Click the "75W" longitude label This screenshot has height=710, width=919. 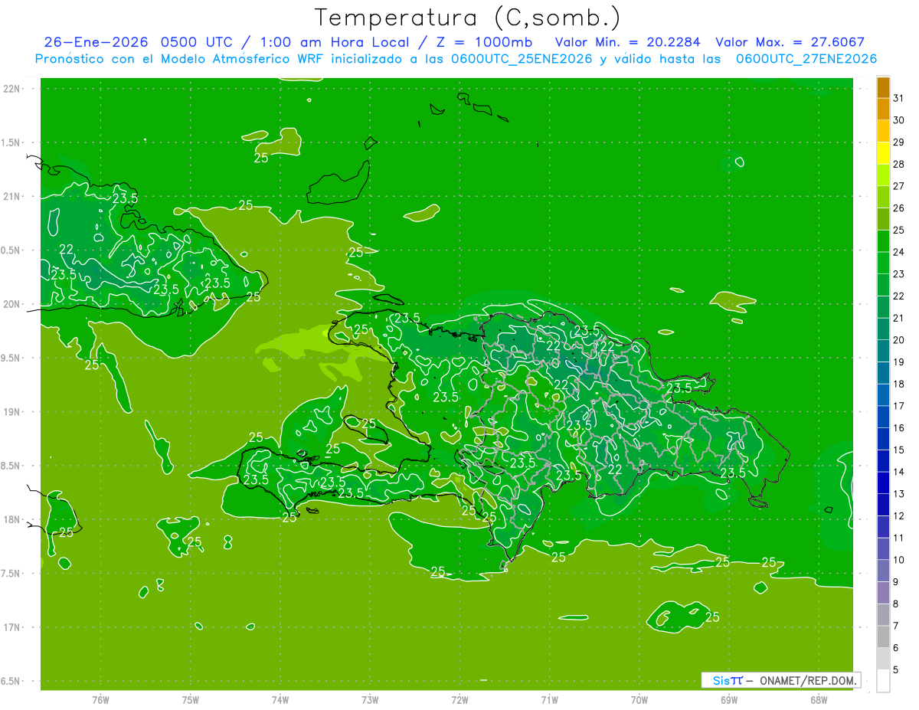(191, 700)
